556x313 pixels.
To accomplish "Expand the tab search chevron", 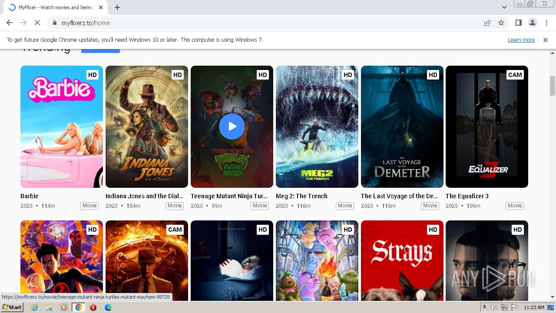I will pos(504,7).
